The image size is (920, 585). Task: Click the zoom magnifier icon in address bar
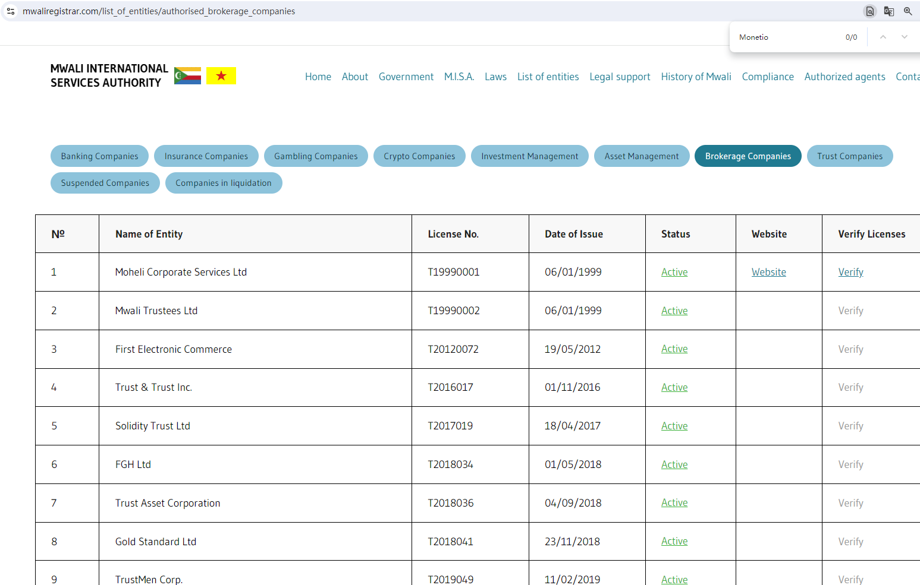(x=908, y=11)
